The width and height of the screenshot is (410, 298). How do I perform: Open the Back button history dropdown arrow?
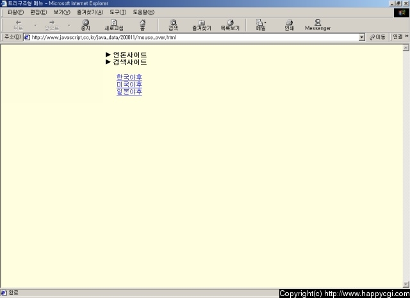[35, 26]
